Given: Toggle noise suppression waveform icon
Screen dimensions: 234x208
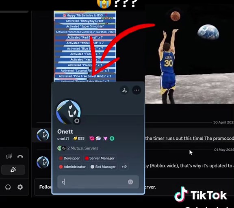Looking at the screenshot, I should tap(9, 156).
